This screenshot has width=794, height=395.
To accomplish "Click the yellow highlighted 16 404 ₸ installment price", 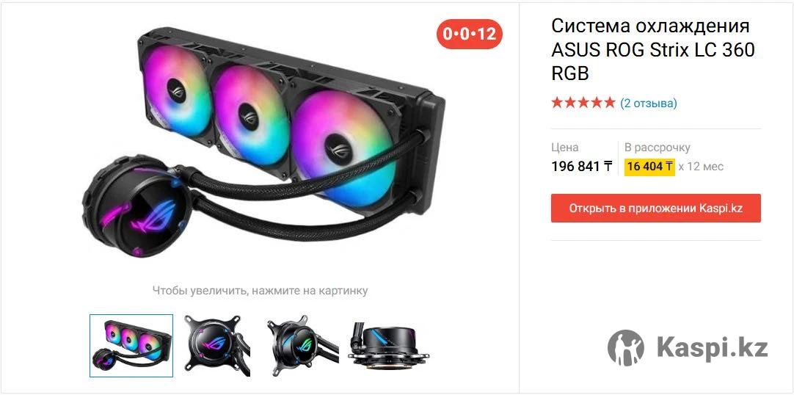I will (649, 166).
